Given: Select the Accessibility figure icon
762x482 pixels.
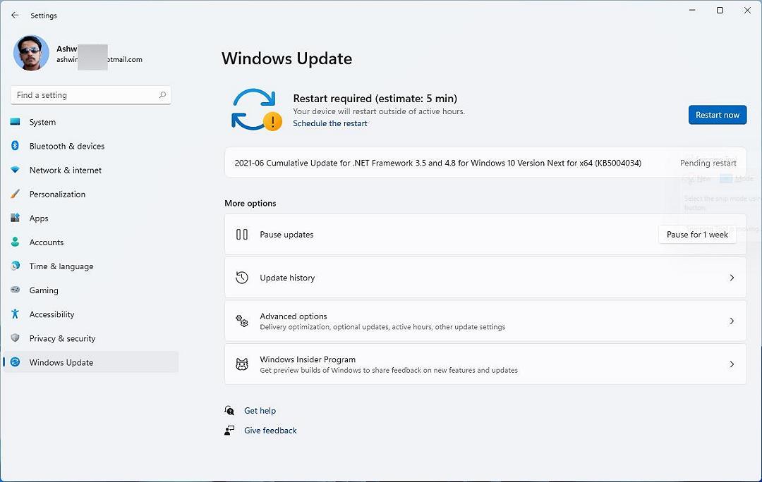Looking at the screenshot, I should [x=15, y=314].
